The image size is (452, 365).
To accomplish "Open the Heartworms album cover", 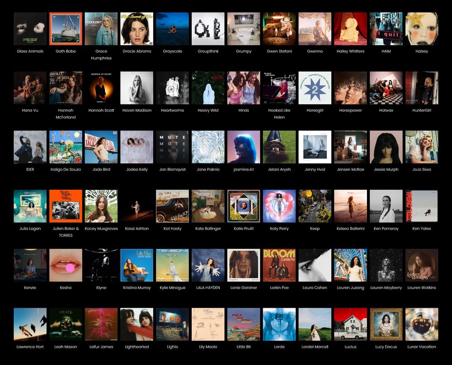I will click(172, 88).
